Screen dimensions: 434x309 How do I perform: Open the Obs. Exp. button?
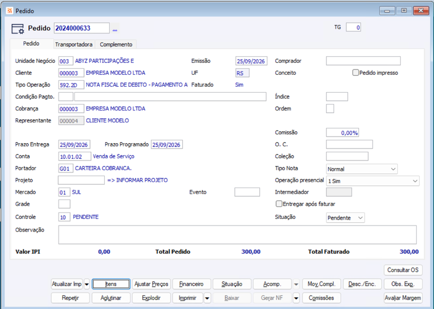[x=403, y=284]
